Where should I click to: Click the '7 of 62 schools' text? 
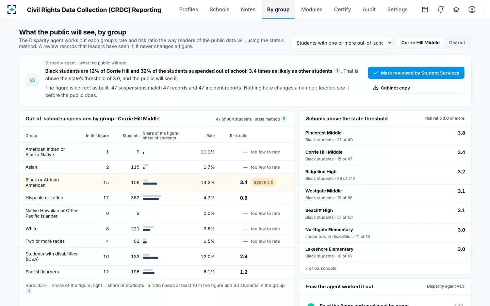321,268
